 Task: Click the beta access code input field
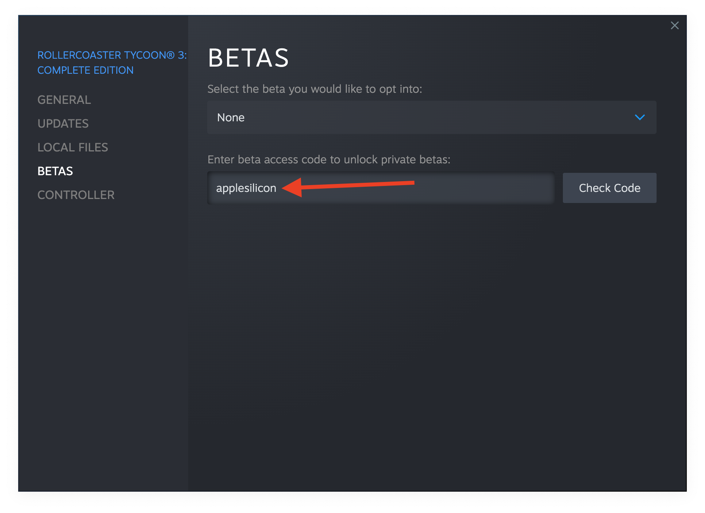[x=381, y=188]
